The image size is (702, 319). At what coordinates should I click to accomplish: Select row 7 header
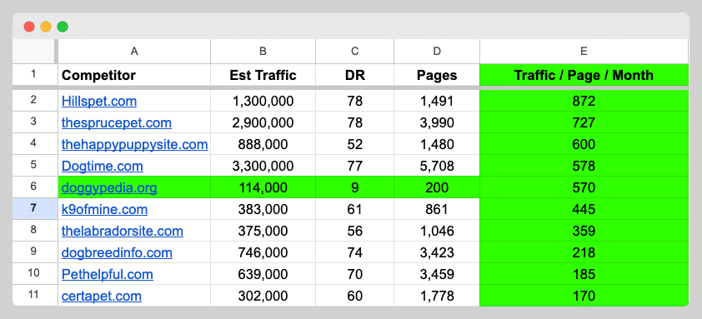pos(35,208)
